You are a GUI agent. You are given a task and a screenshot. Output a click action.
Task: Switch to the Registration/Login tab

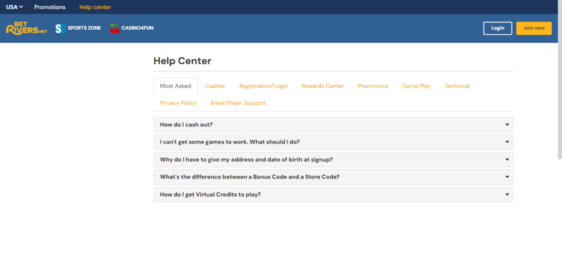[263, 86]
